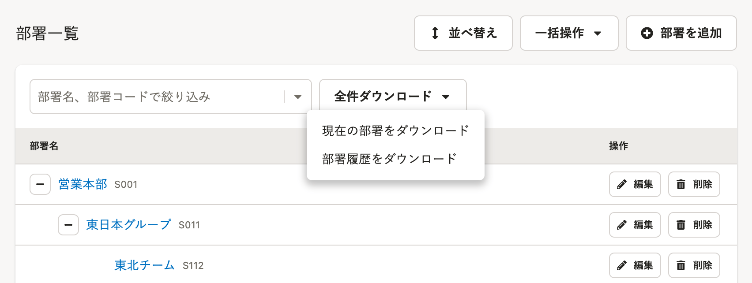This screenshot has height=283, width=752.
Task: Toggle the 全件ダウンロード dropdown button
Action: tap(393, 97)
